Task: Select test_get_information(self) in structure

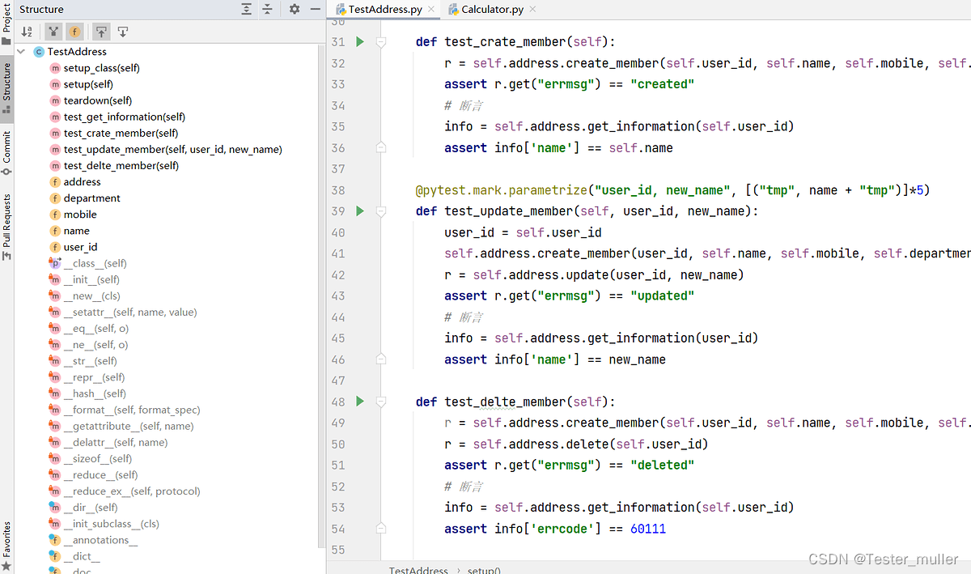Action: [x=124, y=117]
